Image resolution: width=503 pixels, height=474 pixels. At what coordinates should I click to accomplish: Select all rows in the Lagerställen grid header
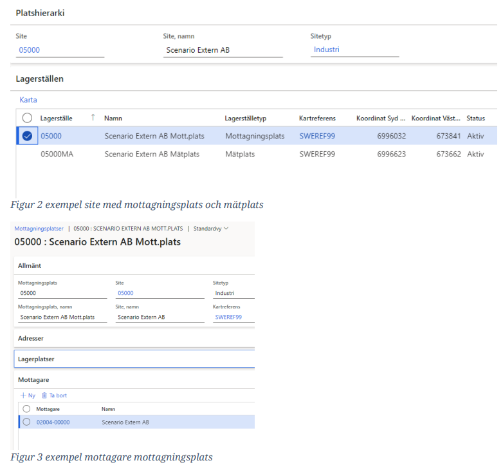(27, 118)
